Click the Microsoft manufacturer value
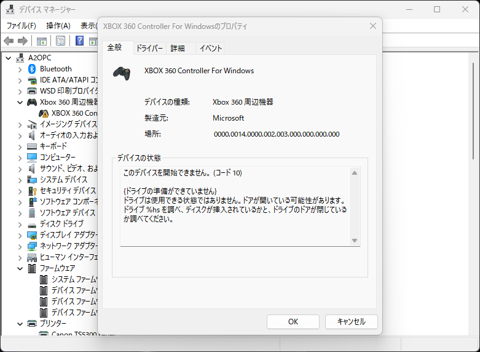Image resolution: width=480 pixels, height=352 pixels. pyautogui.click(x=229, y=118)
